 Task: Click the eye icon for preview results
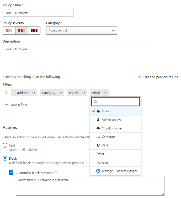(x=140, y=77)
